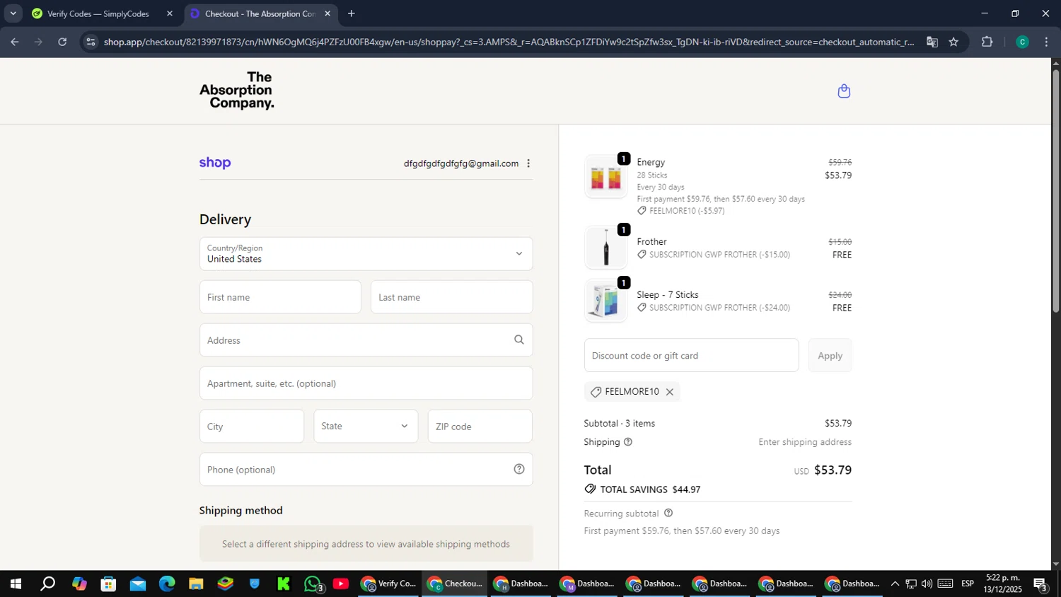1061x597 pixels.
Task: Switch to the Verify Codes — SimplyCodes tab
Action: (103, 13)
